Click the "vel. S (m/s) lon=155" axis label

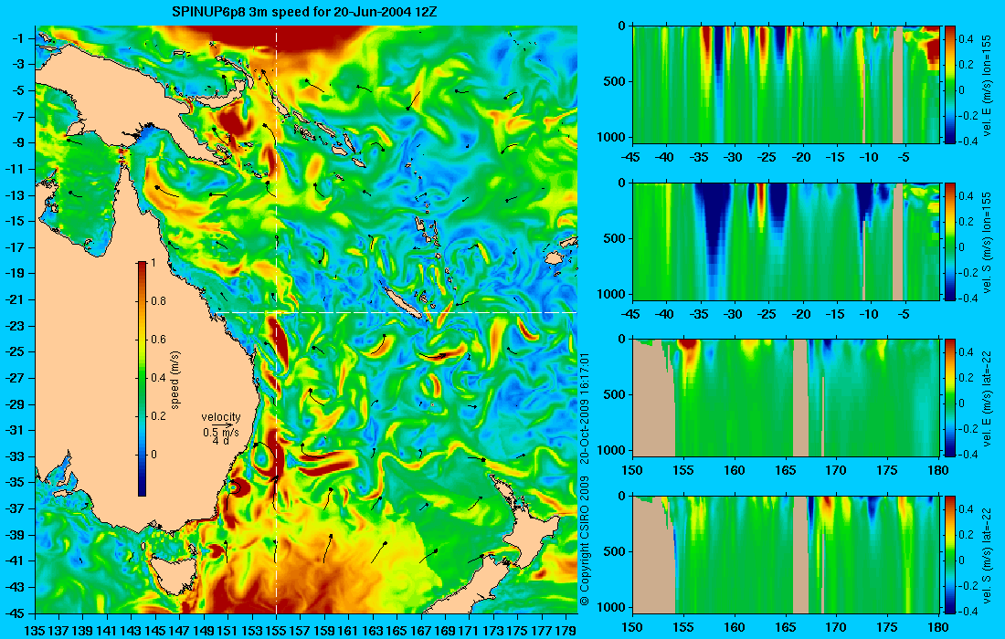pyautogui.click(x=988, y=242)
